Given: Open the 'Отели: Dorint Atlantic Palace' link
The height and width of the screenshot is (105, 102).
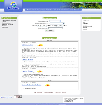Looking at the screenshot, I should (32, 85).
